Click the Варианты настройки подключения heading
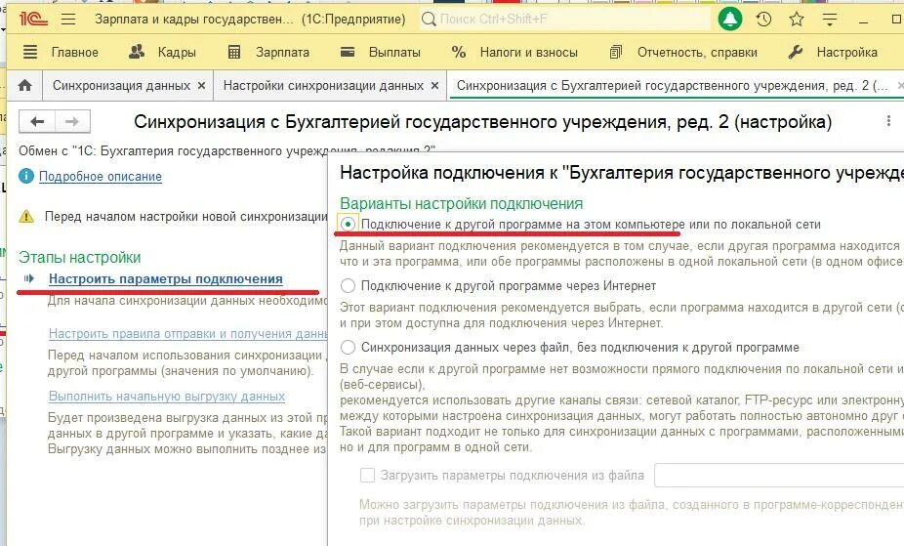904x546 pixels. (x=461, y=203)
